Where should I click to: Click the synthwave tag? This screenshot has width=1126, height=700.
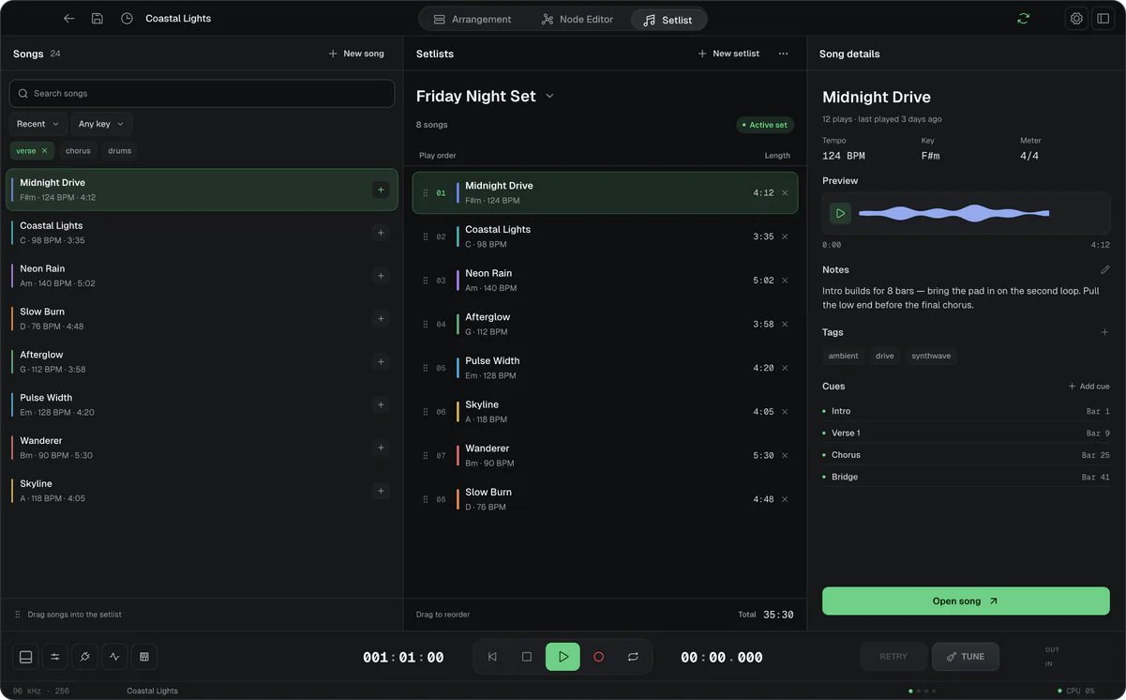pyautogui.click(x=931, y=356)
